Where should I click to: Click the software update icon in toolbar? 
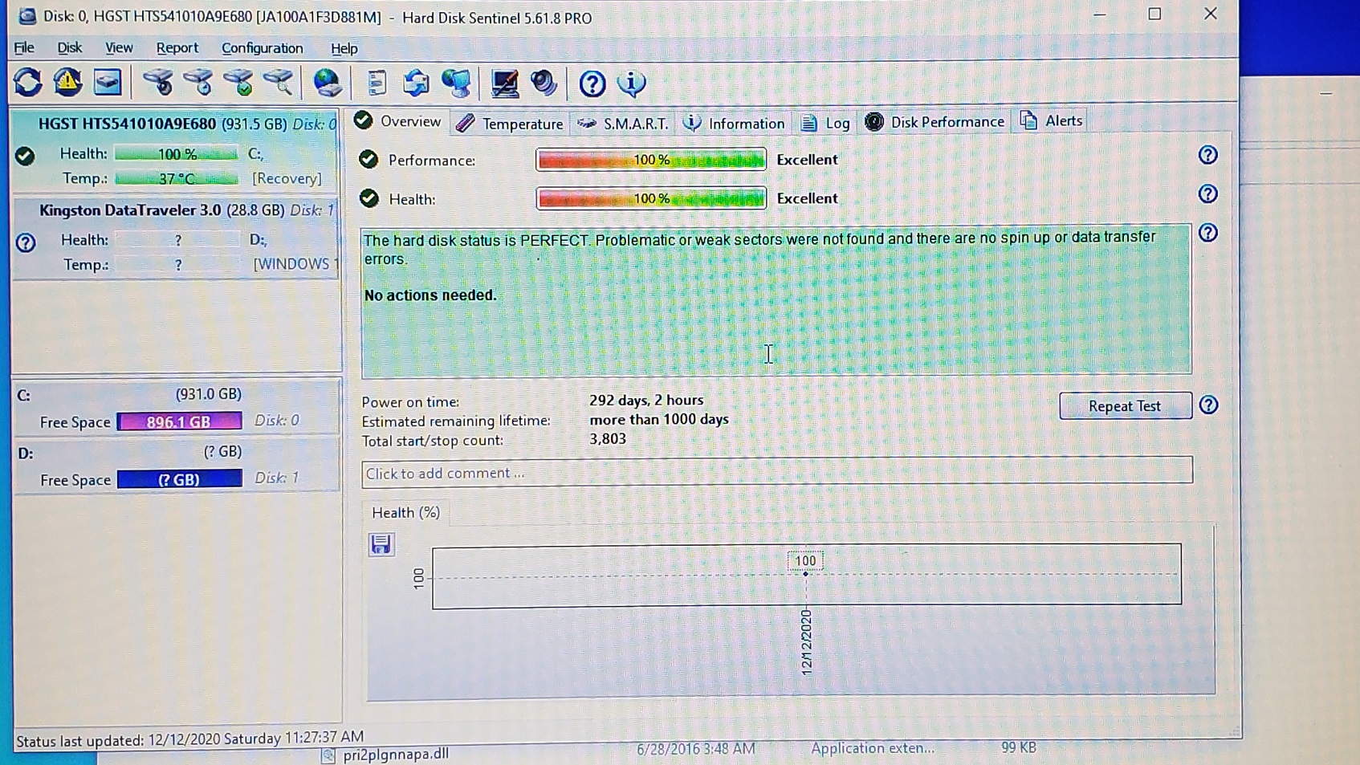coord(415,83)
